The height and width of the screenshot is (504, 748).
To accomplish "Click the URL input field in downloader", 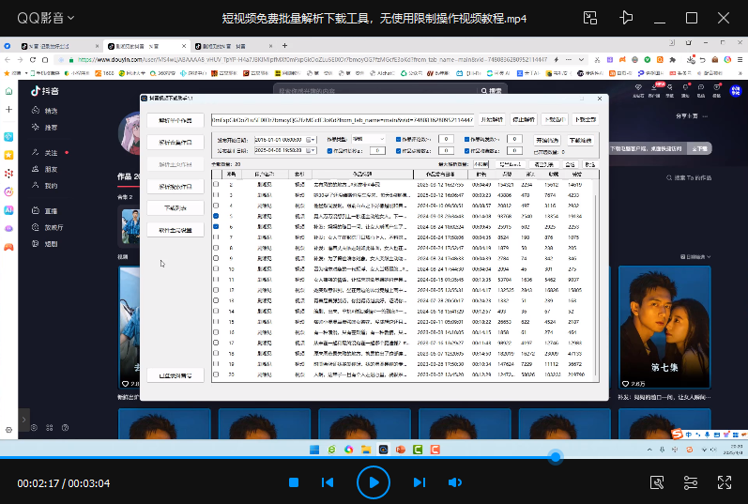I will 343,120.
